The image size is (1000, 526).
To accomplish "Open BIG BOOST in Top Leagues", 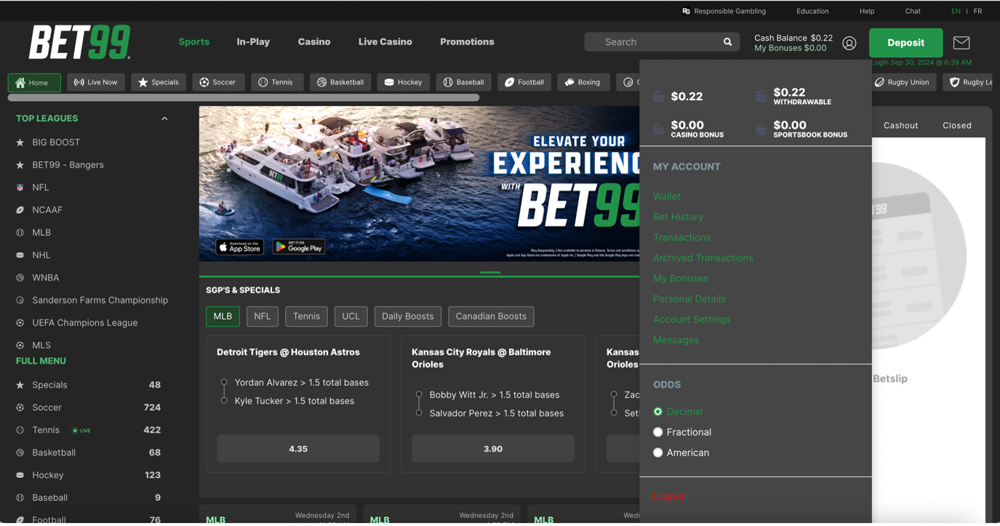I will coord(56,142).
